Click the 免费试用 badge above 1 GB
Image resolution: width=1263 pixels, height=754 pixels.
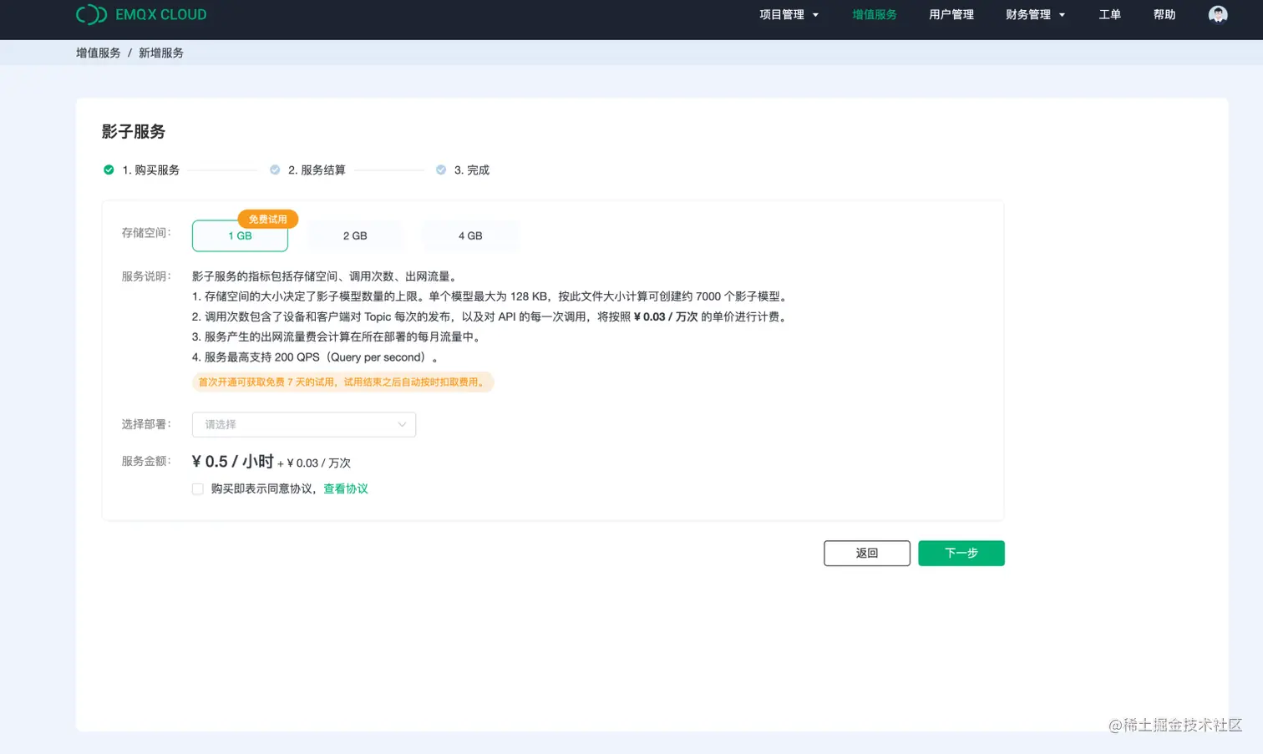click(267, 219)
